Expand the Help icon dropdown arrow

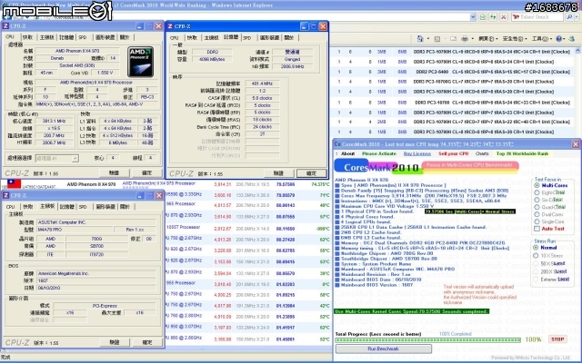565,38
